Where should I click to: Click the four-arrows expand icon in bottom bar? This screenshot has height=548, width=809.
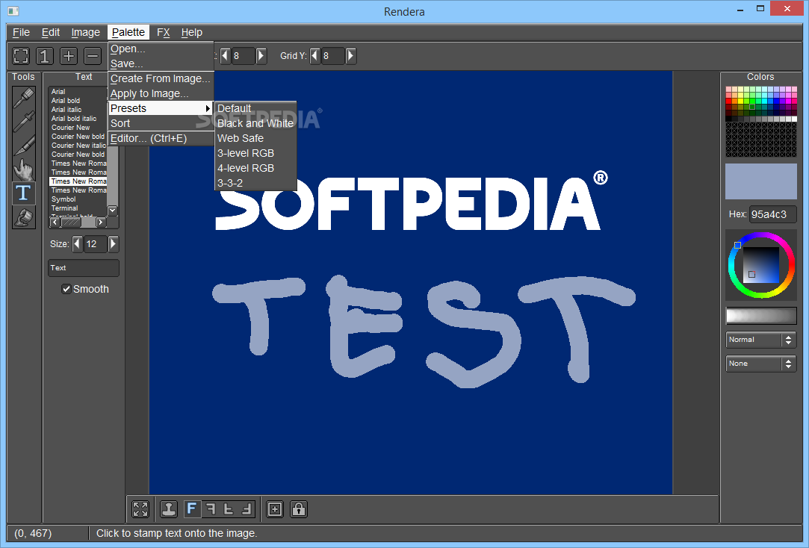tap(140, 509)
